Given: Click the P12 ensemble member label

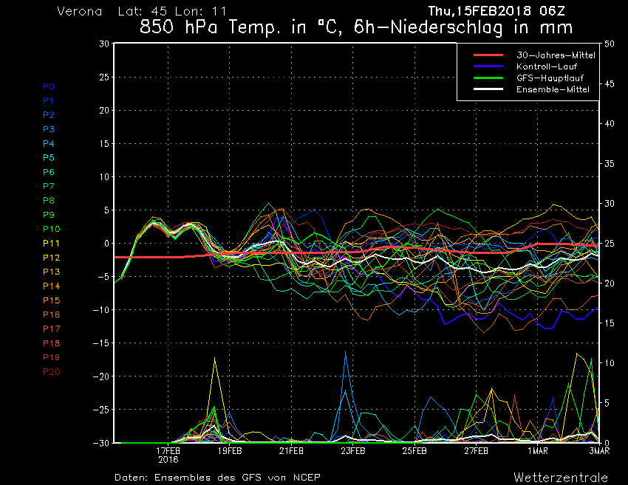Looking at the screenshot, I should [52, 258].
